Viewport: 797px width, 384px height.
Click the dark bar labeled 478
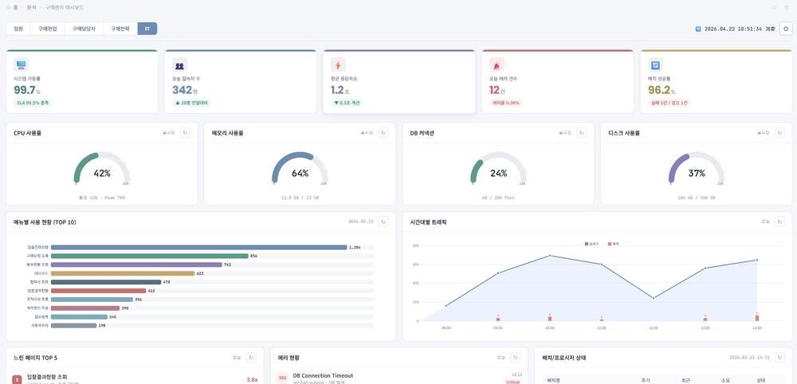coord(106,282)
